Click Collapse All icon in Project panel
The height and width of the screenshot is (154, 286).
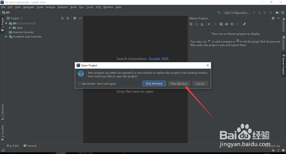click(68, 18)
